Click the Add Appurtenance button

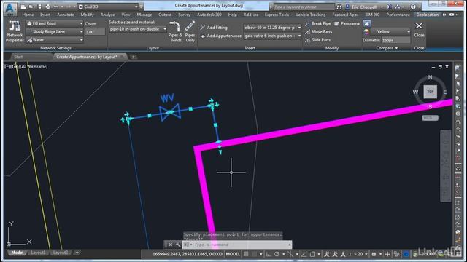click(x=220, y=36)
